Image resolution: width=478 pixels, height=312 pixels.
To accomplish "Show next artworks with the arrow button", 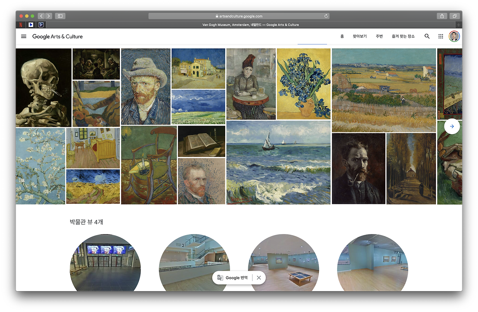I will 452,126.
